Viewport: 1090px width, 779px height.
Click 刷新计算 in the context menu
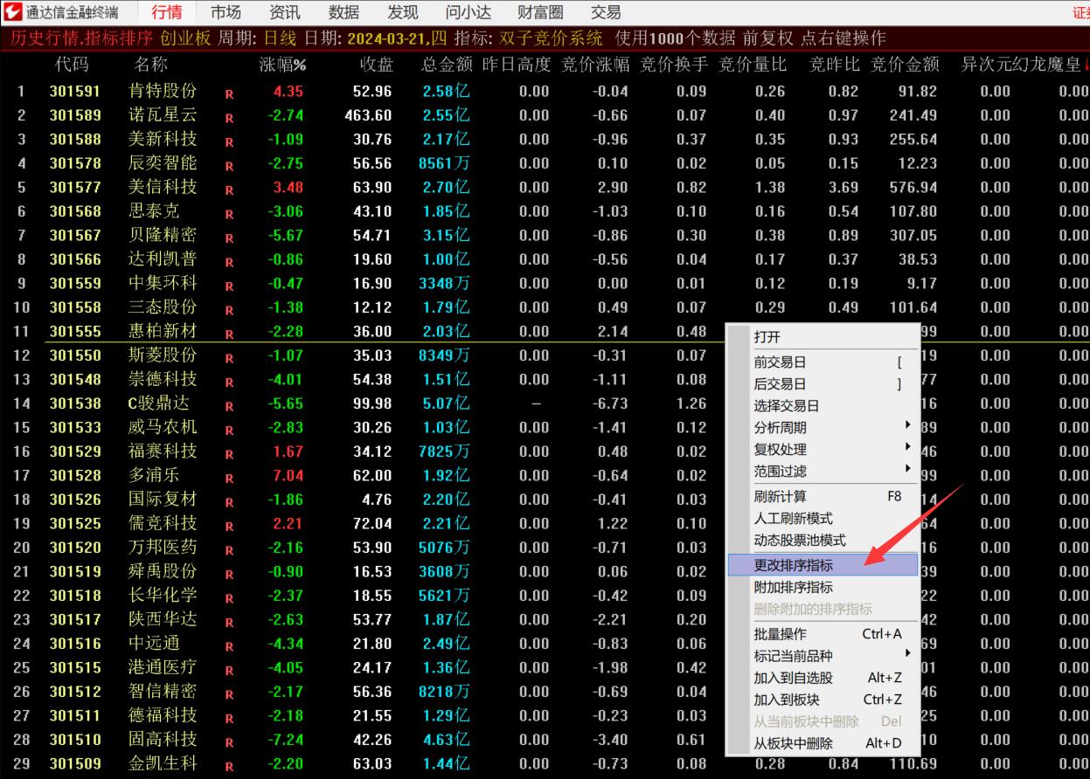coord(781,497)
